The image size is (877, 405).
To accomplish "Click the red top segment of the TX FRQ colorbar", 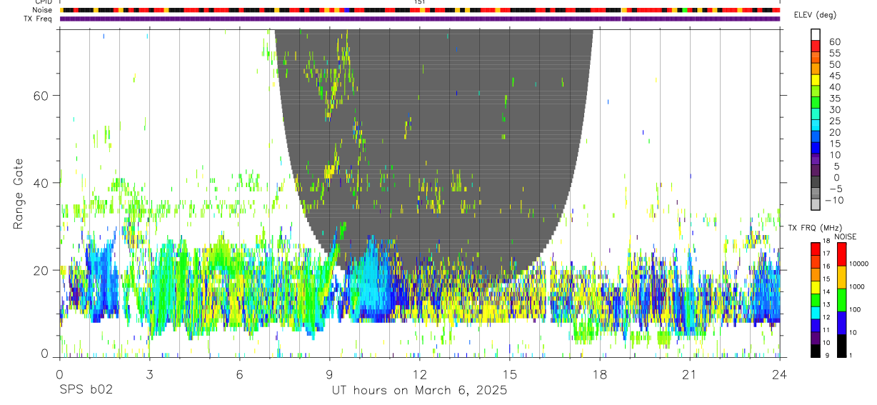I will pyautogui.click(x=816, y=248).
